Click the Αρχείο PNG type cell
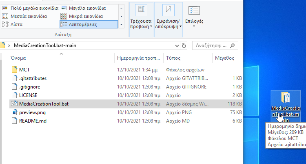The height and width of the screenshot is (164, 306). click(179, 112)
